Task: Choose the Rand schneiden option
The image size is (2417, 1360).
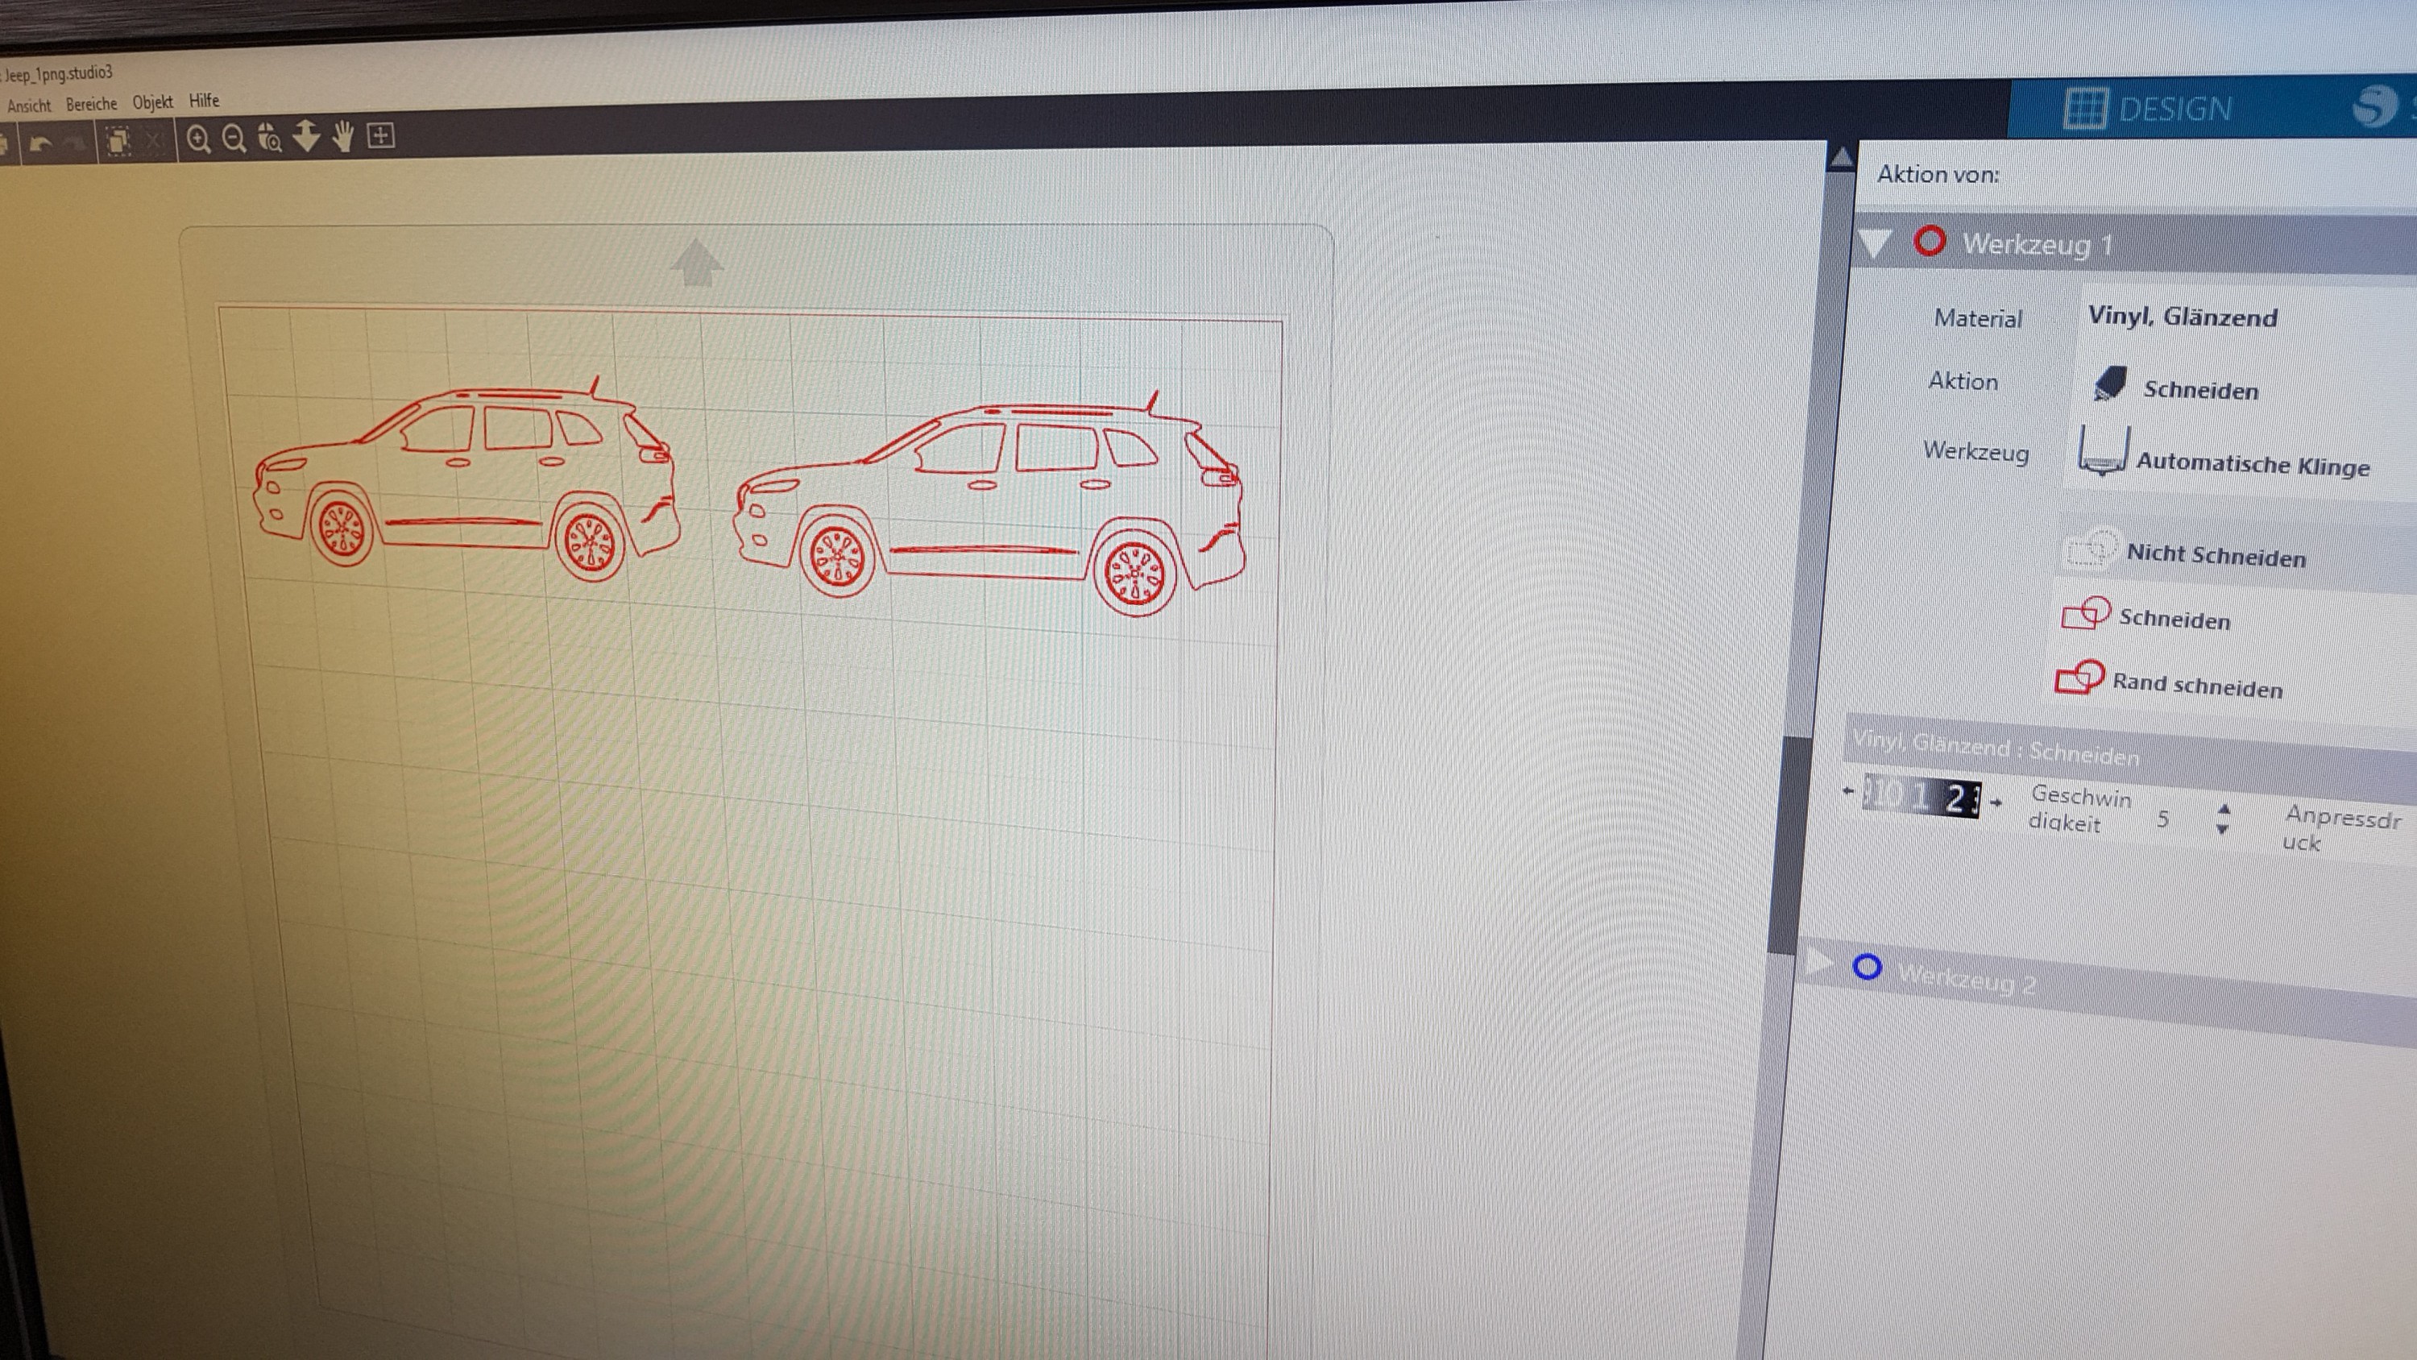Action: [x=2195, y=685]
